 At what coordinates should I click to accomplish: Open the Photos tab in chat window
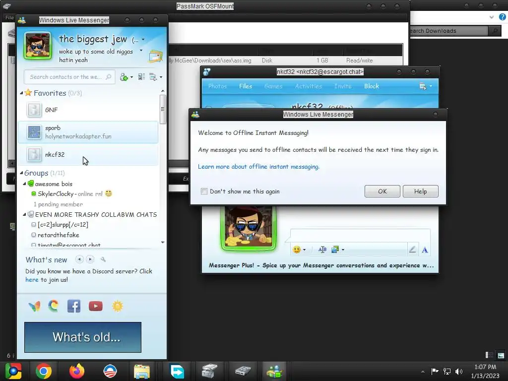click(217, 86)
